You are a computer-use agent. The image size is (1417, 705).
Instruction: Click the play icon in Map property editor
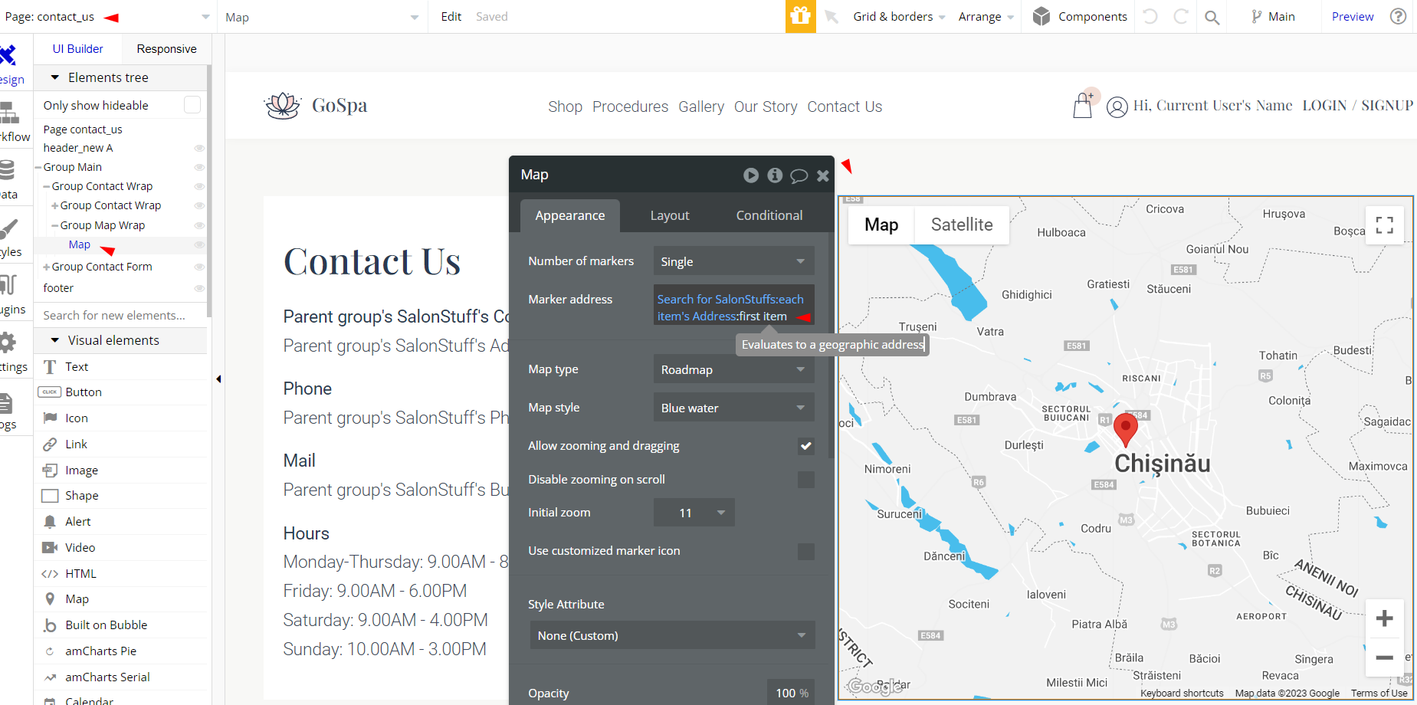[751, 175]
